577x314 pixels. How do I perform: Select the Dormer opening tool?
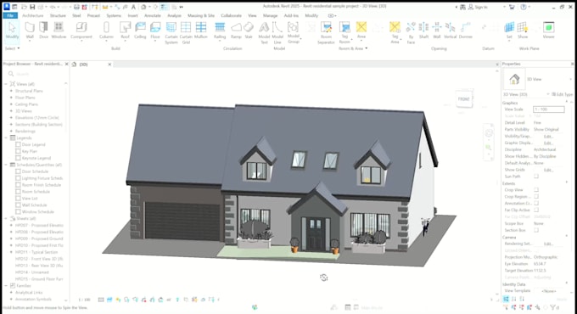click(466, 31)
